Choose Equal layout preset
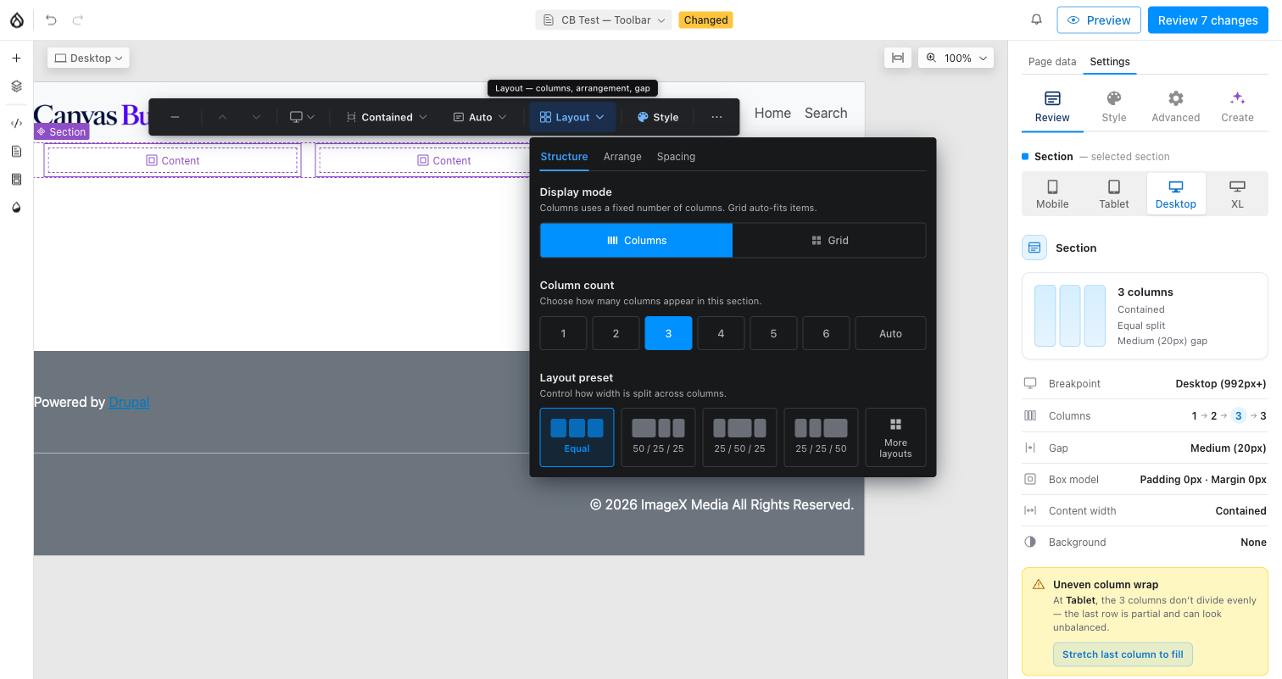This screenshot has width=1282, height=679. click(x=577, y=437)
